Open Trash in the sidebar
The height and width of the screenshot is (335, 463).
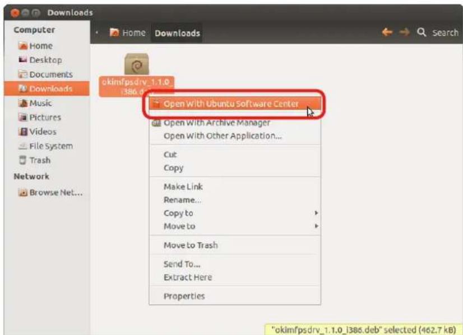tap(47, 160)
